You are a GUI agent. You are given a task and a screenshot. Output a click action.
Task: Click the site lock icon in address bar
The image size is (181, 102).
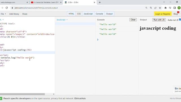tap(12, 8)
